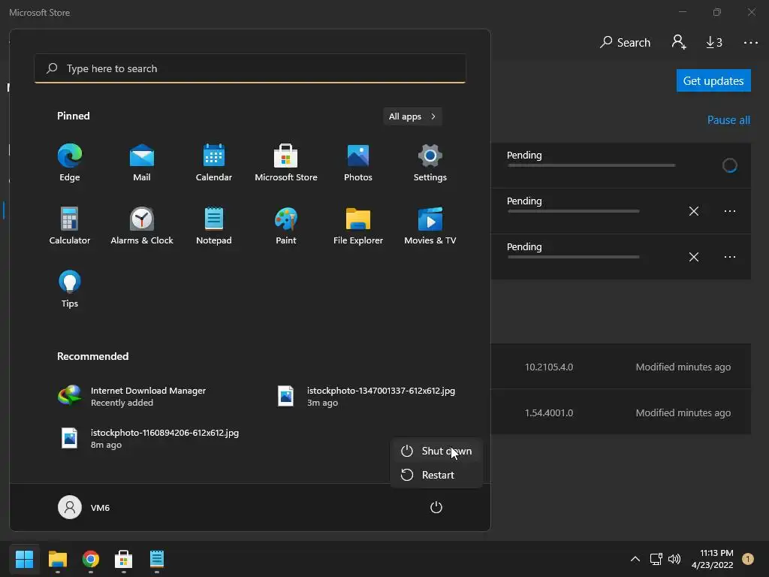This screenshot has width=769, height=577.
Task: Select the version 1.54.4001.0 row
Action: pyautogui.click(x=621, y=412)
